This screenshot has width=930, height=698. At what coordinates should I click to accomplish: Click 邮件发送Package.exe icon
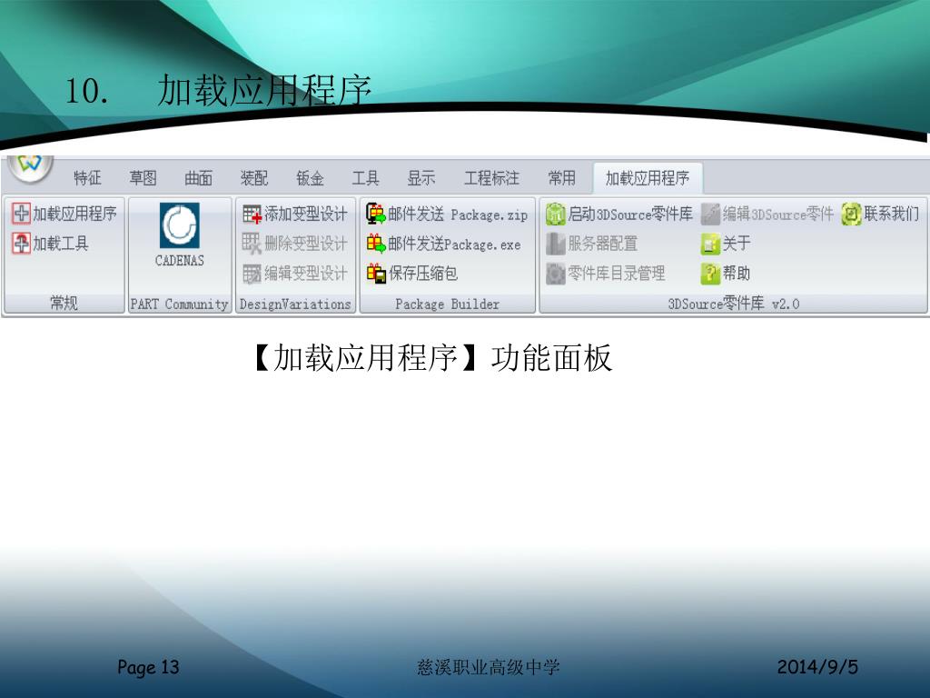(x=376, y=244)
